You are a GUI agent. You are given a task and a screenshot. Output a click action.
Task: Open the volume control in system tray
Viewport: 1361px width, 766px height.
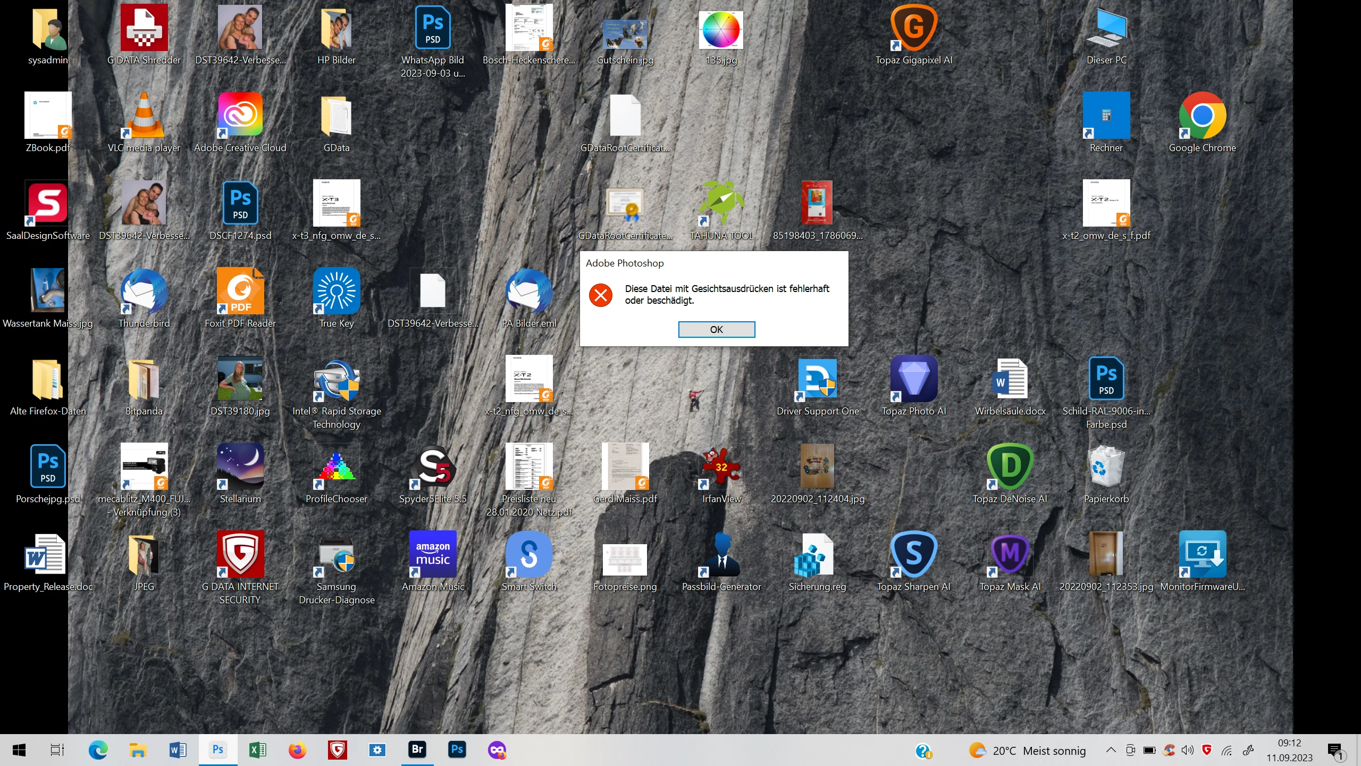[x=1187, y=750]
